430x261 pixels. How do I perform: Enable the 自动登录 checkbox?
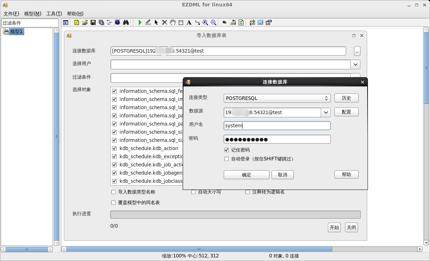(x=227, y=159)
